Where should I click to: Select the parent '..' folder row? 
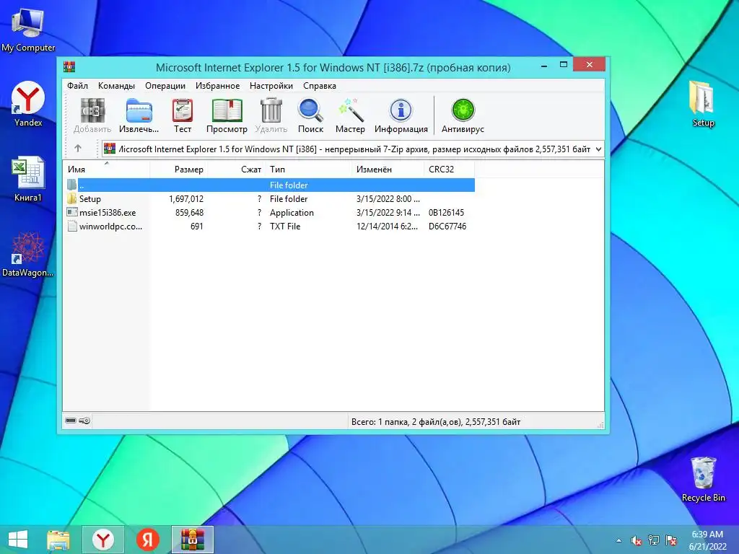pos(269,185)
